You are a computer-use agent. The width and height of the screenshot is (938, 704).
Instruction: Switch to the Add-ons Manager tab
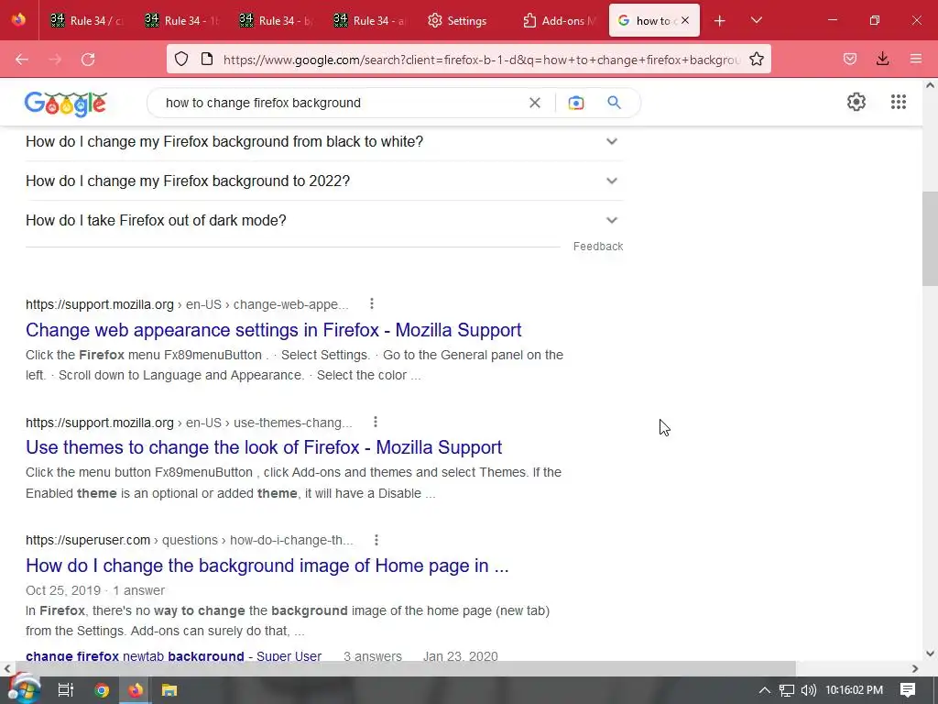[560, 20]
